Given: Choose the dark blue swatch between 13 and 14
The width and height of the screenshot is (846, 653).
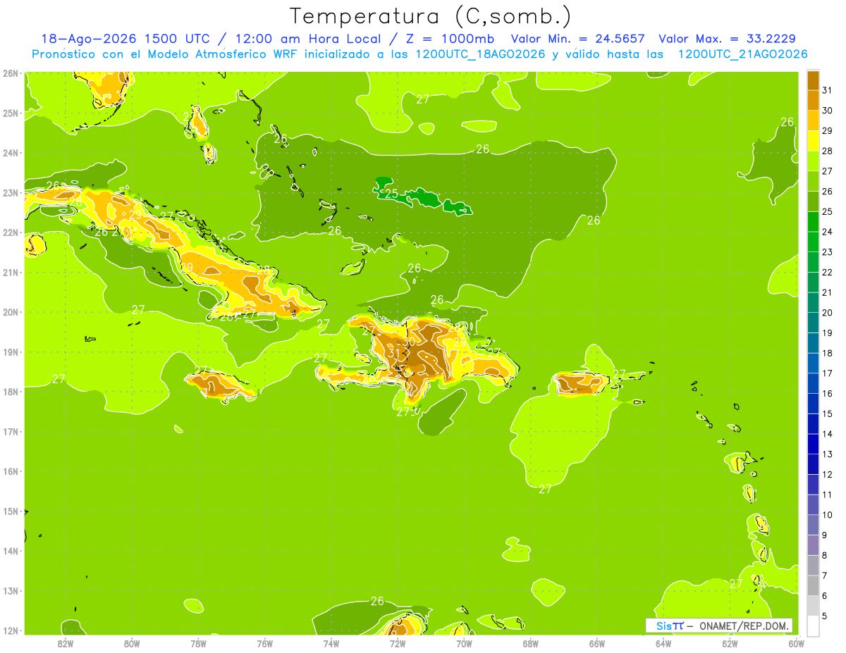Looking at the screenshot, I should click(813, 444).
